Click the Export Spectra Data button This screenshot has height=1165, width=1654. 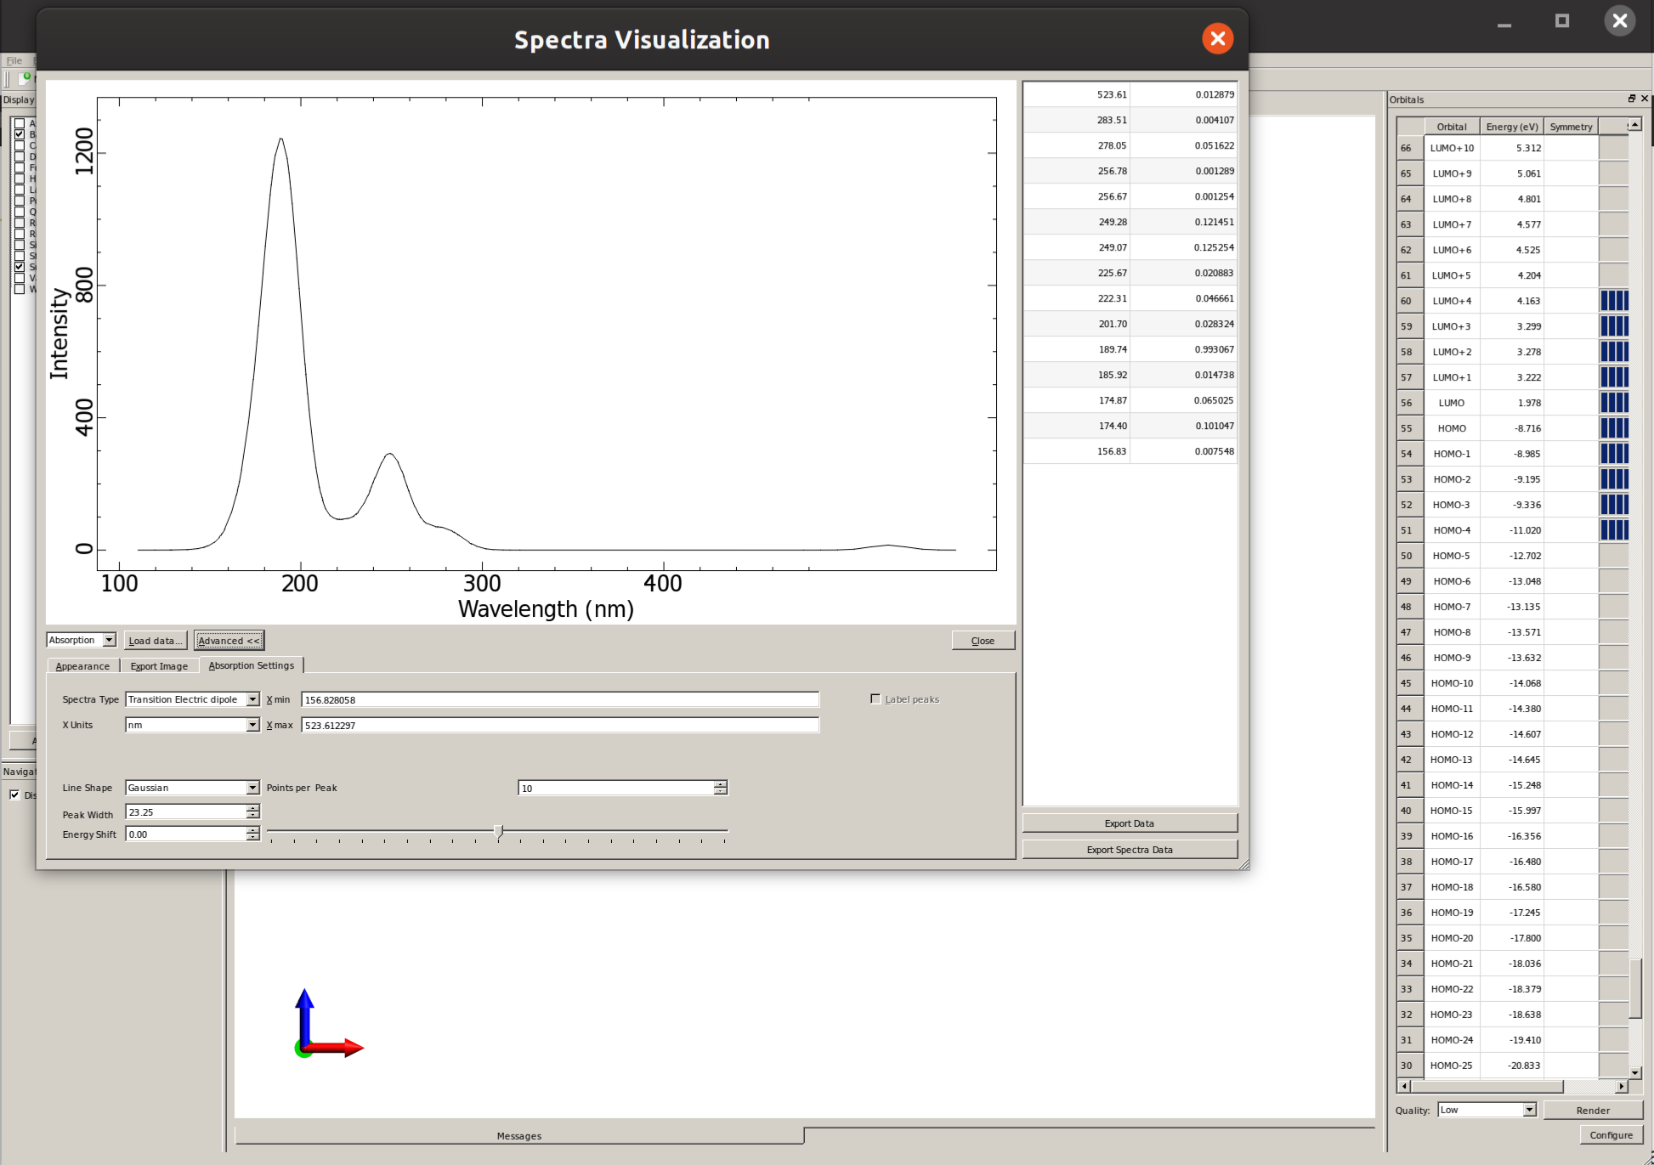tap(1129, 850)
